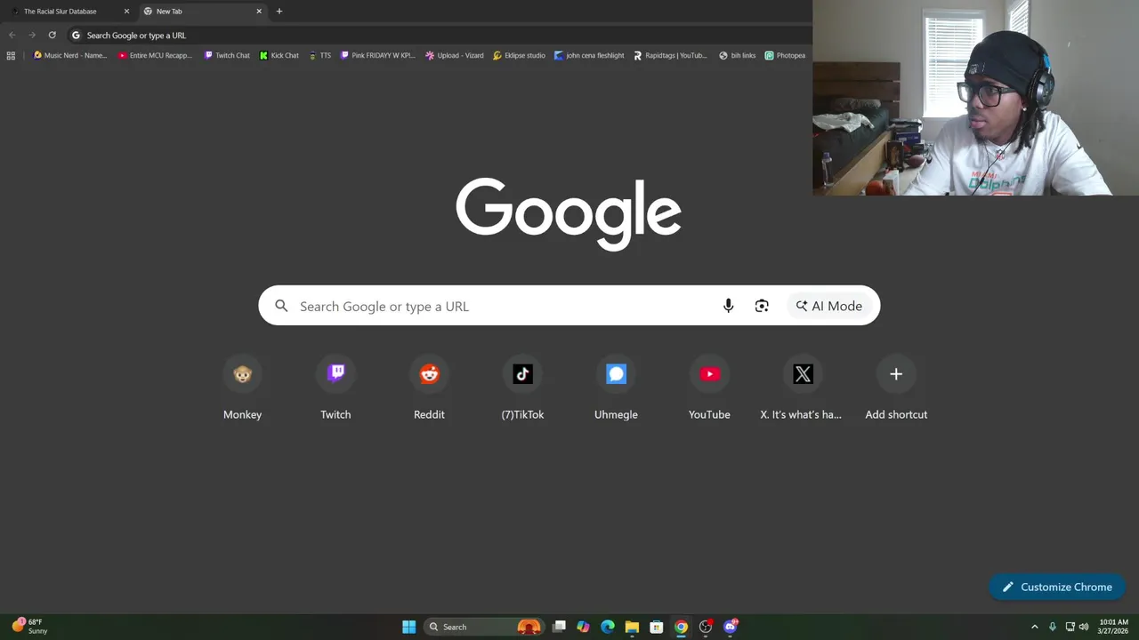Open the Entire MCU Recapp bookmark
This screenshot has height=640, width=1139.
coord(155,55)
